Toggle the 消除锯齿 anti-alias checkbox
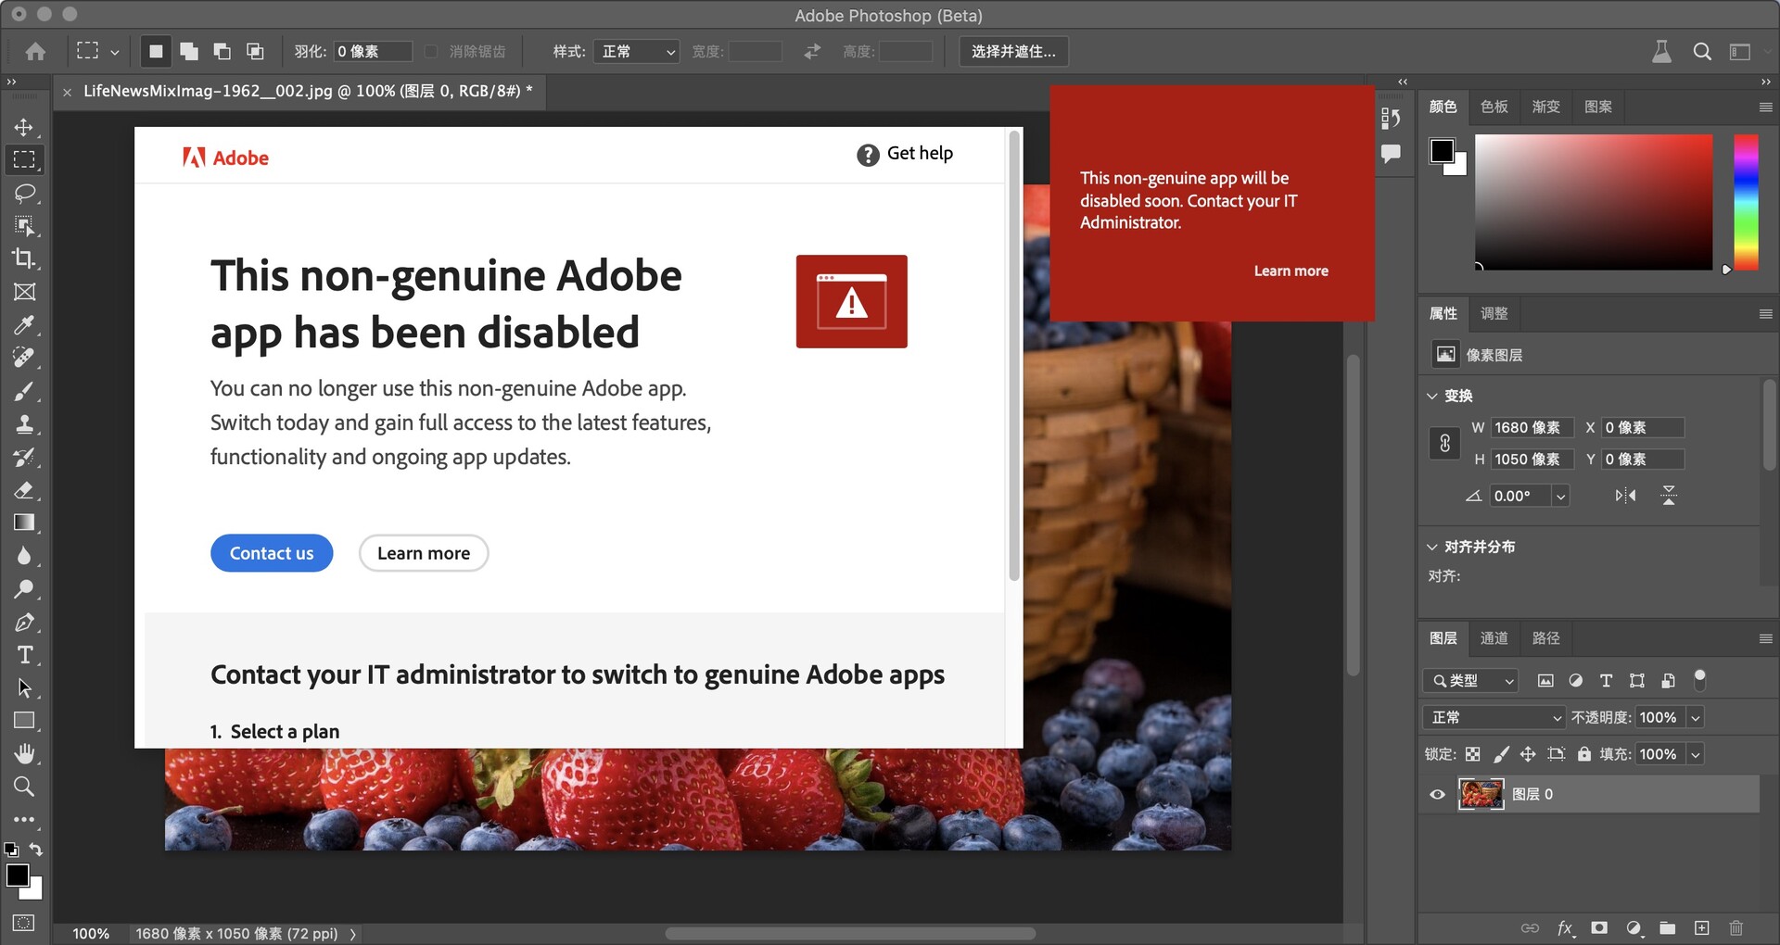1780x945 pixels. point(431,52)
